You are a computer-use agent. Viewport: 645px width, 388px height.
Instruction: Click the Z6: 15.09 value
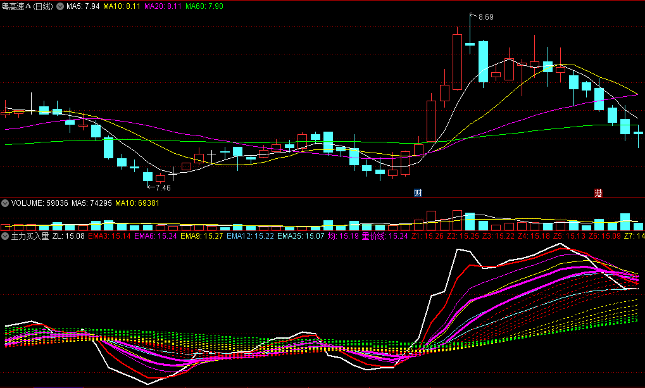[604, 236]
